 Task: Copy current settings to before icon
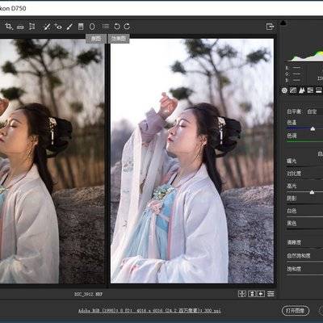click(x=261, y=294)
